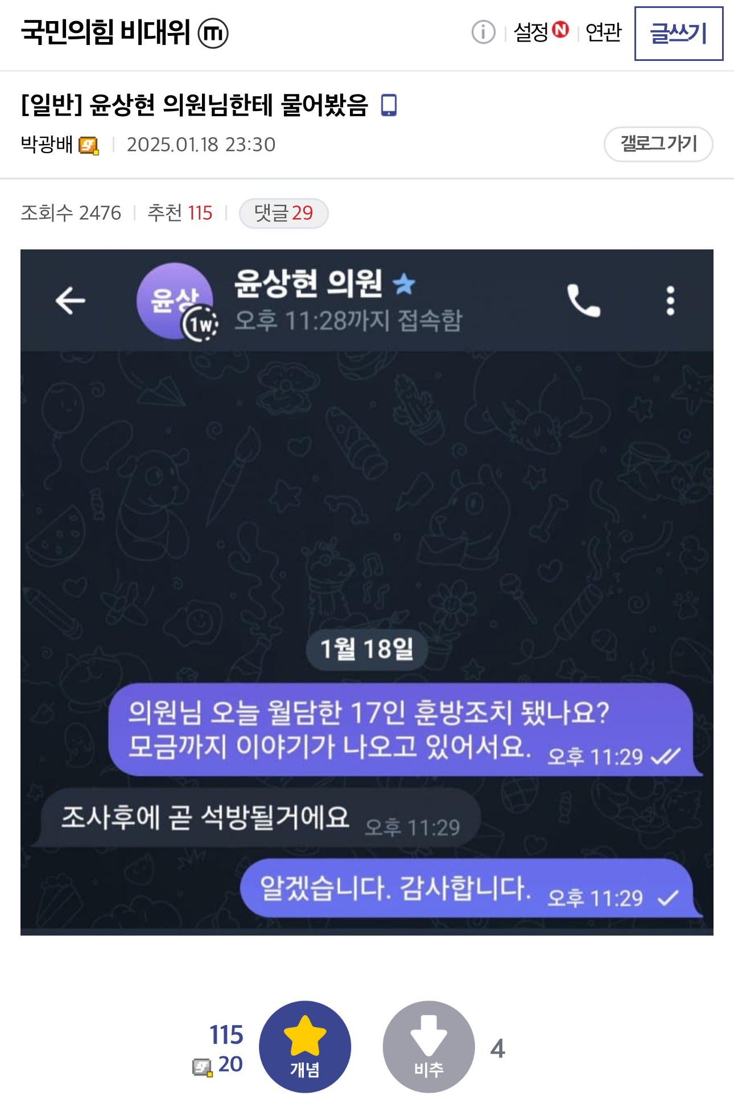Viewport: 734px width, 1099px height.
Task: Open the 설정 settings menu
Action: coord(530,32)
